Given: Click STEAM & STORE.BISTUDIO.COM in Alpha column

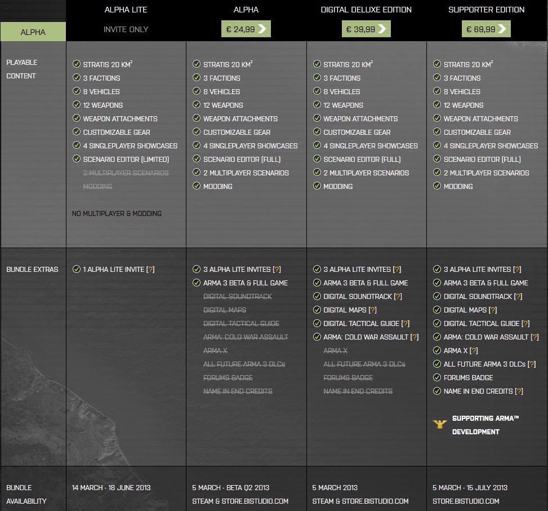Looking at the screenshot, I should point(240,501).
